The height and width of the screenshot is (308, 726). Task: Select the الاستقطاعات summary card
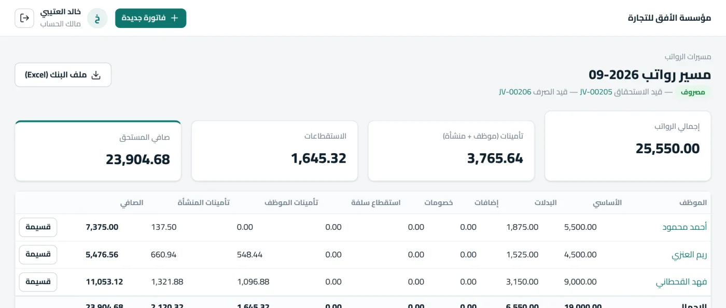coord(275,151)
